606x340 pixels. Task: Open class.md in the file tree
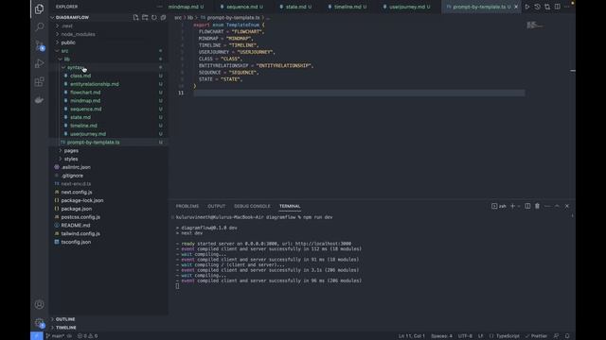coord(80,76)
